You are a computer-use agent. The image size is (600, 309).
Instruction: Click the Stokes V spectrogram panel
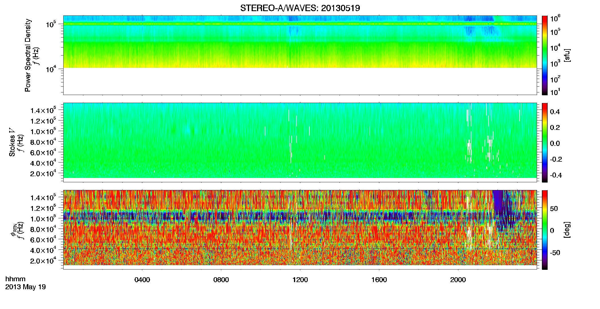click(x=300, y=142)
